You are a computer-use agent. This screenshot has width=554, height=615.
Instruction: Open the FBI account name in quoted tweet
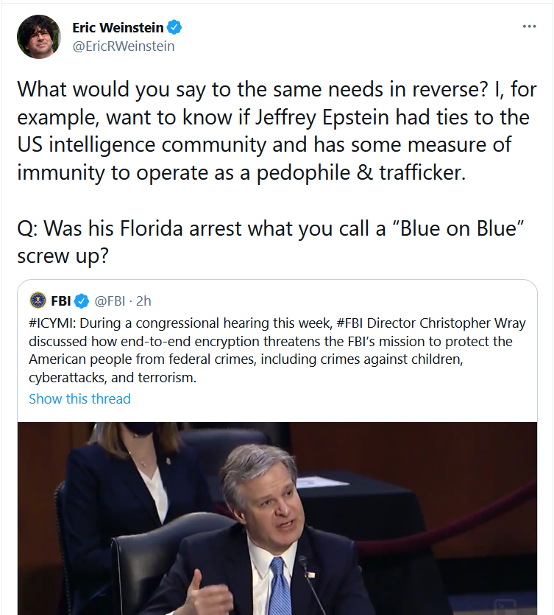(x=61, y=301)
